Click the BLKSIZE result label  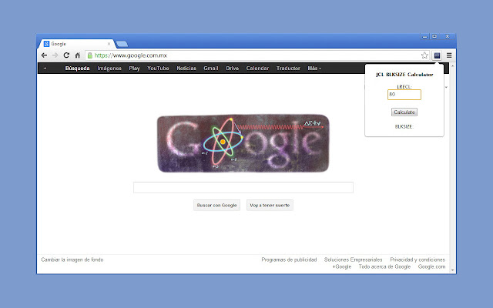click(x=404, y=126)
